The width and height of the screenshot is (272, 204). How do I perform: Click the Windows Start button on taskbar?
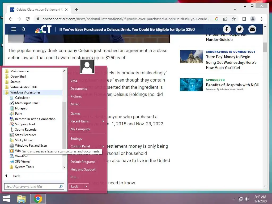(x=6, y=199)
